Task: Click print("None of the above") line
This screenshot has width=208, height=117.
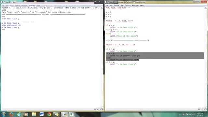Action: click(x=124, y=36)
